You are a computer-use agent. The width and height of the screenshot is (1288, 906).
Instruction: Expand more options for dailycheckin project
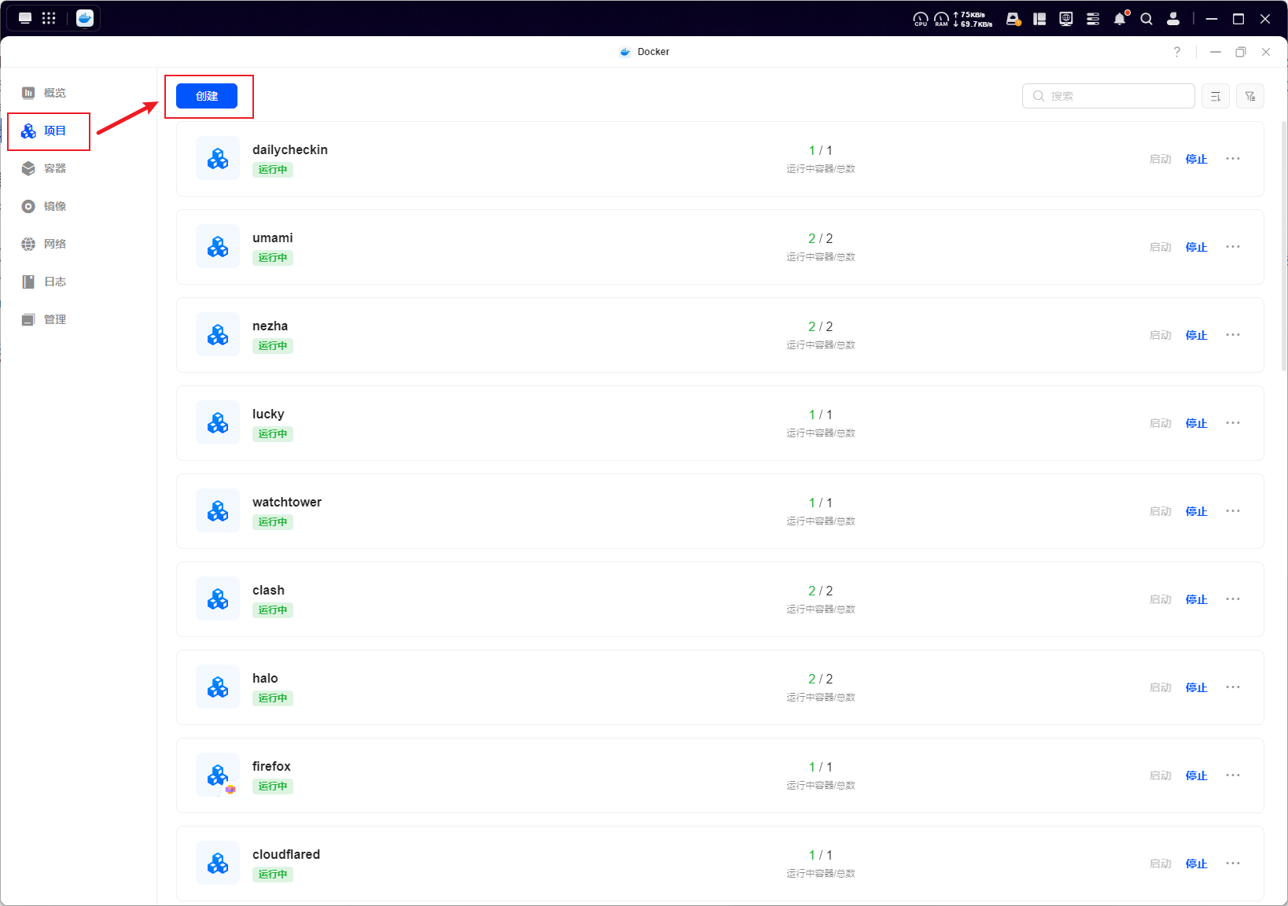point(1232,159)
